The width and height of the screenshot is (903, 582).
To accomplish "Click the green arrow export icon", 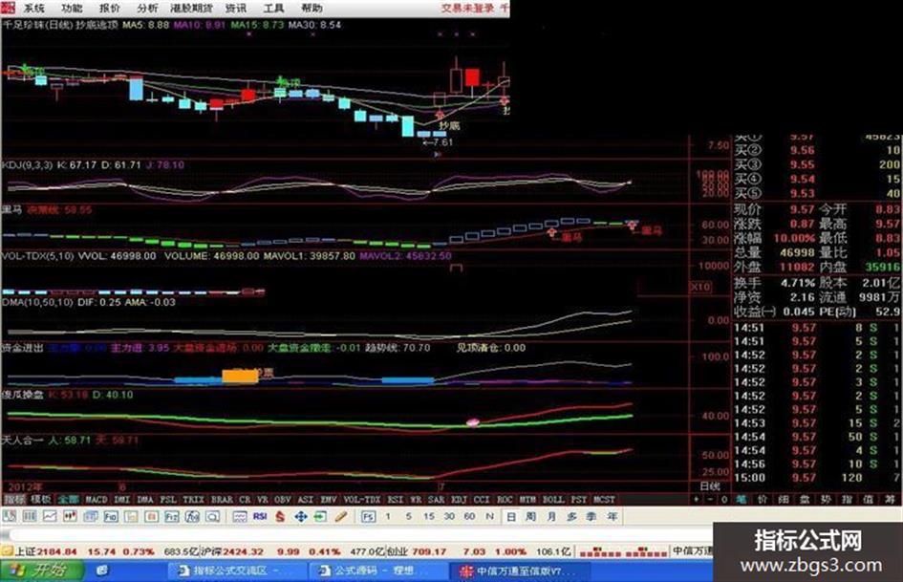I will (320, 517).
